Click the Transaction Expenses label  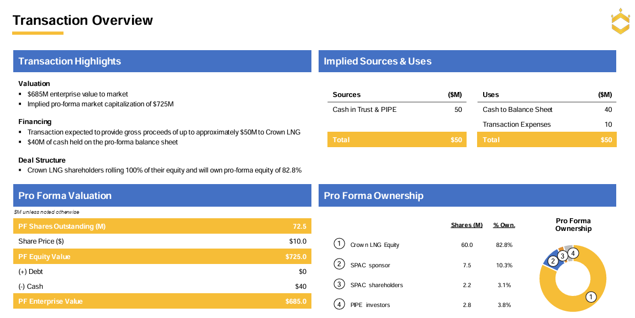coord(516,125)
